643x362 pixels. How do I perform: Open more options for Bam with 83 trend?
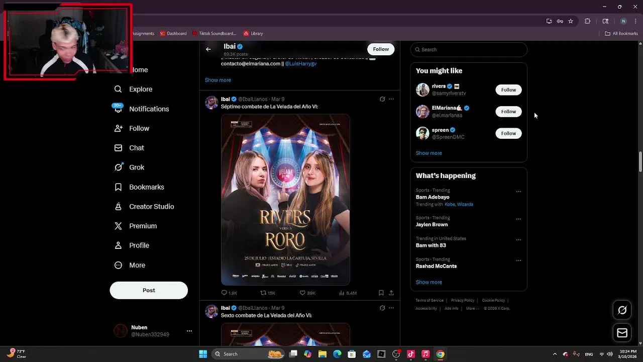click(518, 240)
